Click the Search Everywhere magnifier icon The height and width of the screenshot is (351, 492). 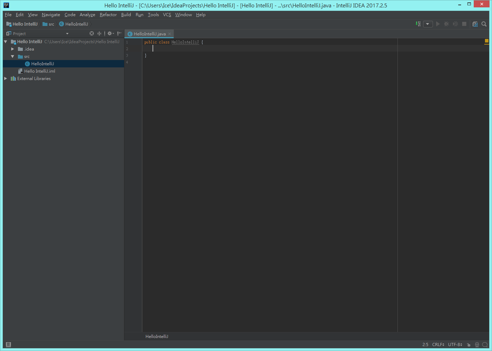tap(484, 24)
